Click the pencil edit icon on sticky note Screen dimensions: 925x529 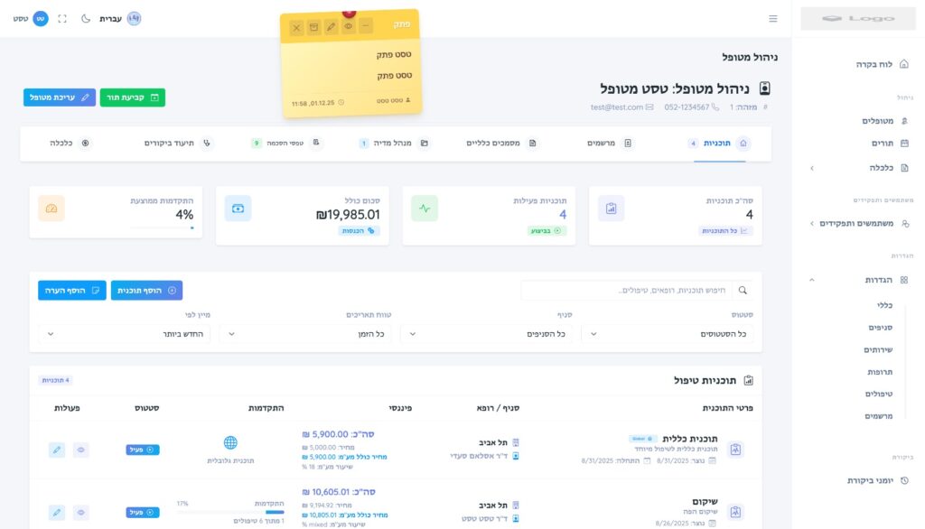click(x=331, y=27)
